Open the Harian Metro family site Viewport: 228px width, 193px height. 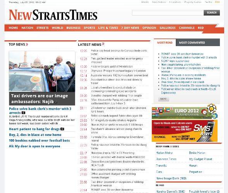[164, 153]
